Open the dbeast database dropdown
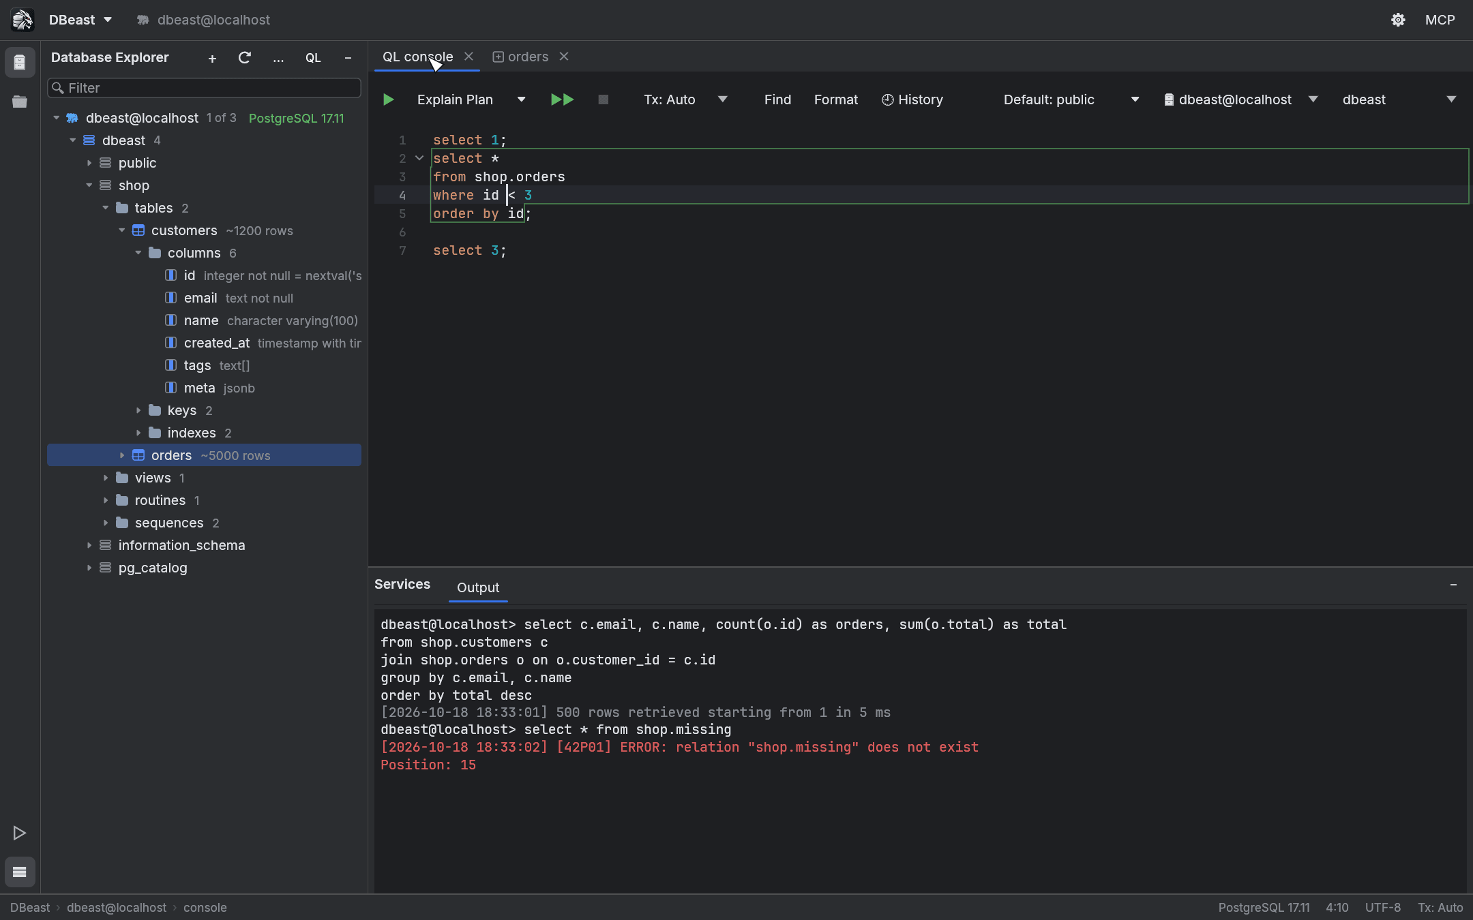This screenshot has width=1473, height=920. (x=1452, y=99)
